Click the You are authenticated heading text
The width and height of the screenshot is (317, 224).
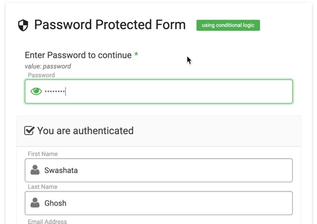[x=85, y=130]
